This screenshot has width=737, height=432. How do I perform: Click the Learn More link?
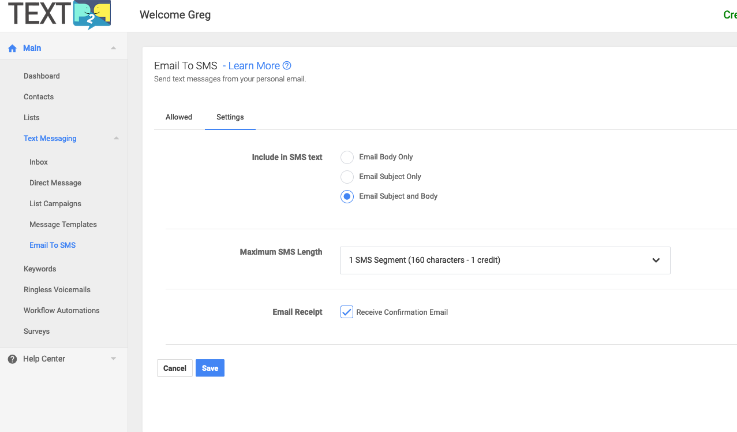[x=254, y=66]
